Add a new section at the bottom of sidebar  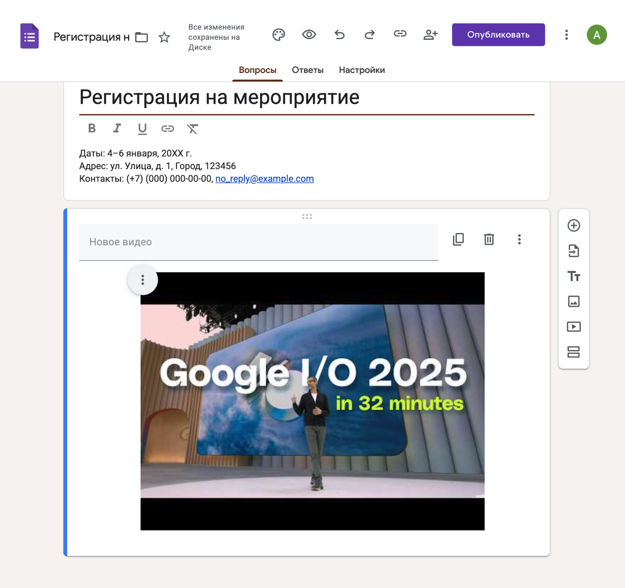click(574, 352)
